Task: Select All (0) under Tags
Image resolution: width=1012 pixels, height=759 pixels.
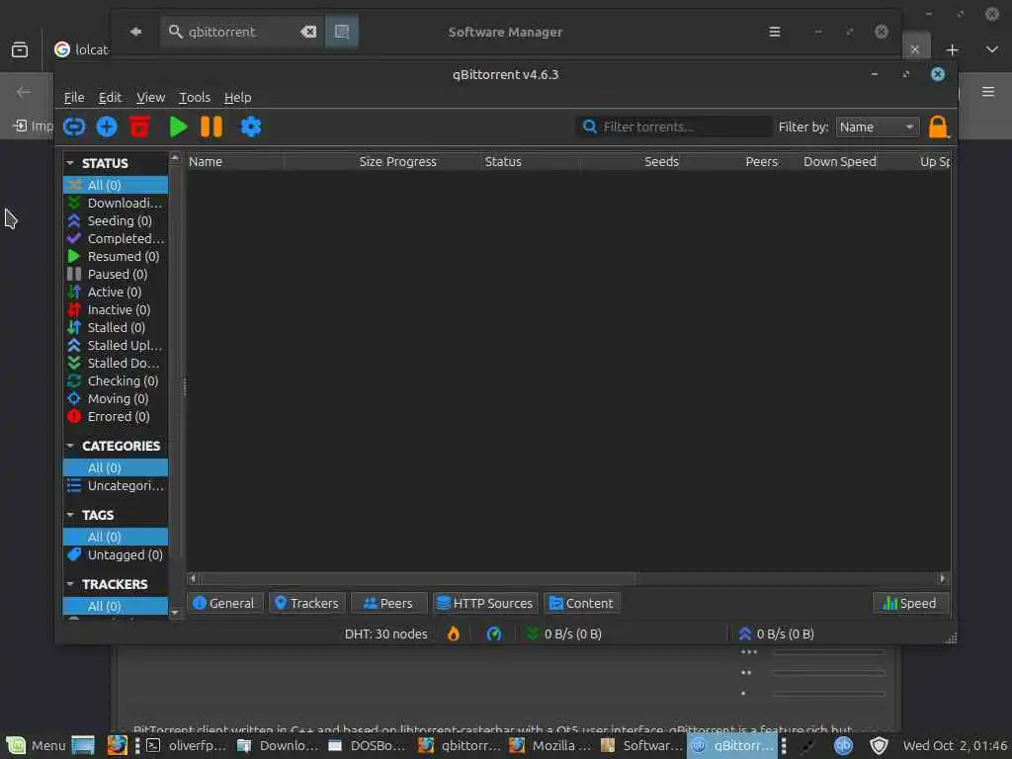Action: click(116, 537)
